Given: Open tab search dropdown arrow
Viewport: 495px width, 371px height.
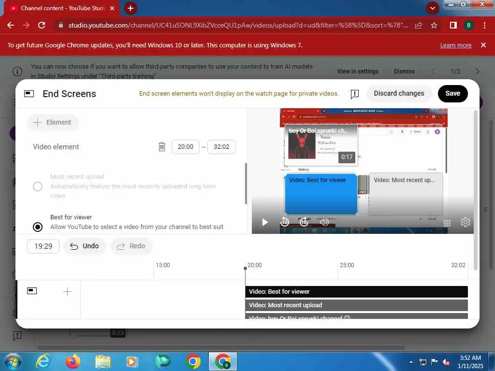Looking at the screenshot, I should point(433,8).
